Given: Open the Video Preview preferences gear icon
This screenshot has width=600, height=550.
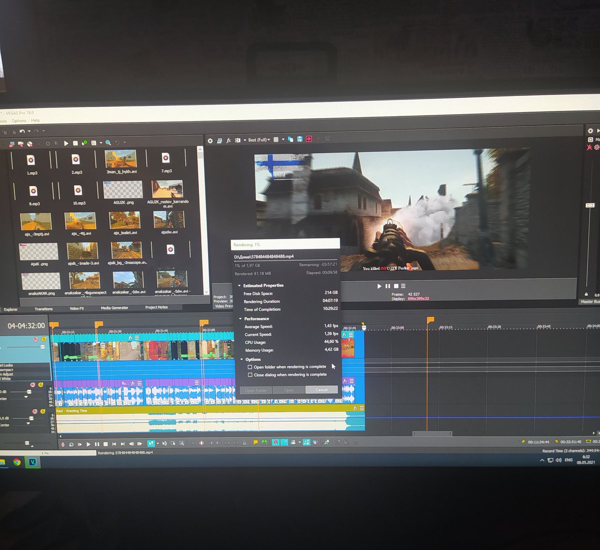Looking at the screenshot, I should tap(210, 140).
